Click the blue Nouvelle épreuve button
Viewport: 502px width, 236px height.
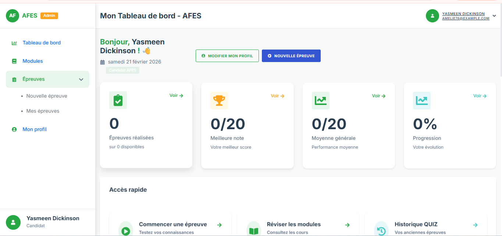coord(291,56)
